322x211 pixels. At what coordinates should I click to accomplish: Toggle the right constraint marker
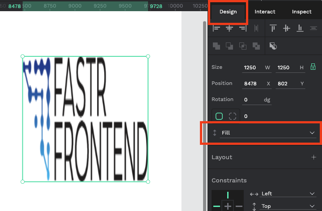tap(239, 206)
